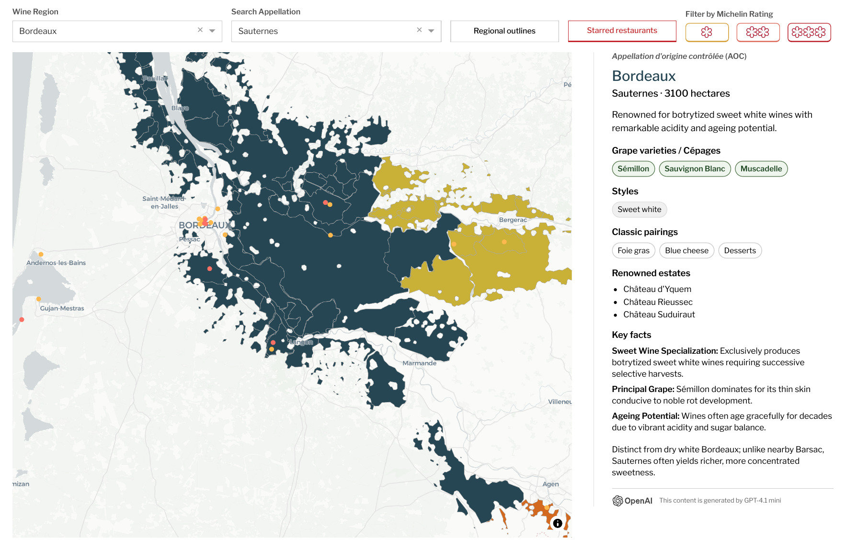846x550 pixels.
Task: Click the Marmande town label
Action: pyautogui.click(x=419, y=363)
